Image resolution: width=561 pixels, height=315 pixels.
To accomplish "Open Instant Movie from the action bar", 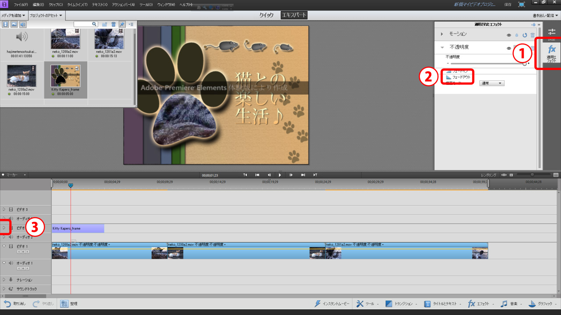I will pyautogui.click(x=332, y=304).
